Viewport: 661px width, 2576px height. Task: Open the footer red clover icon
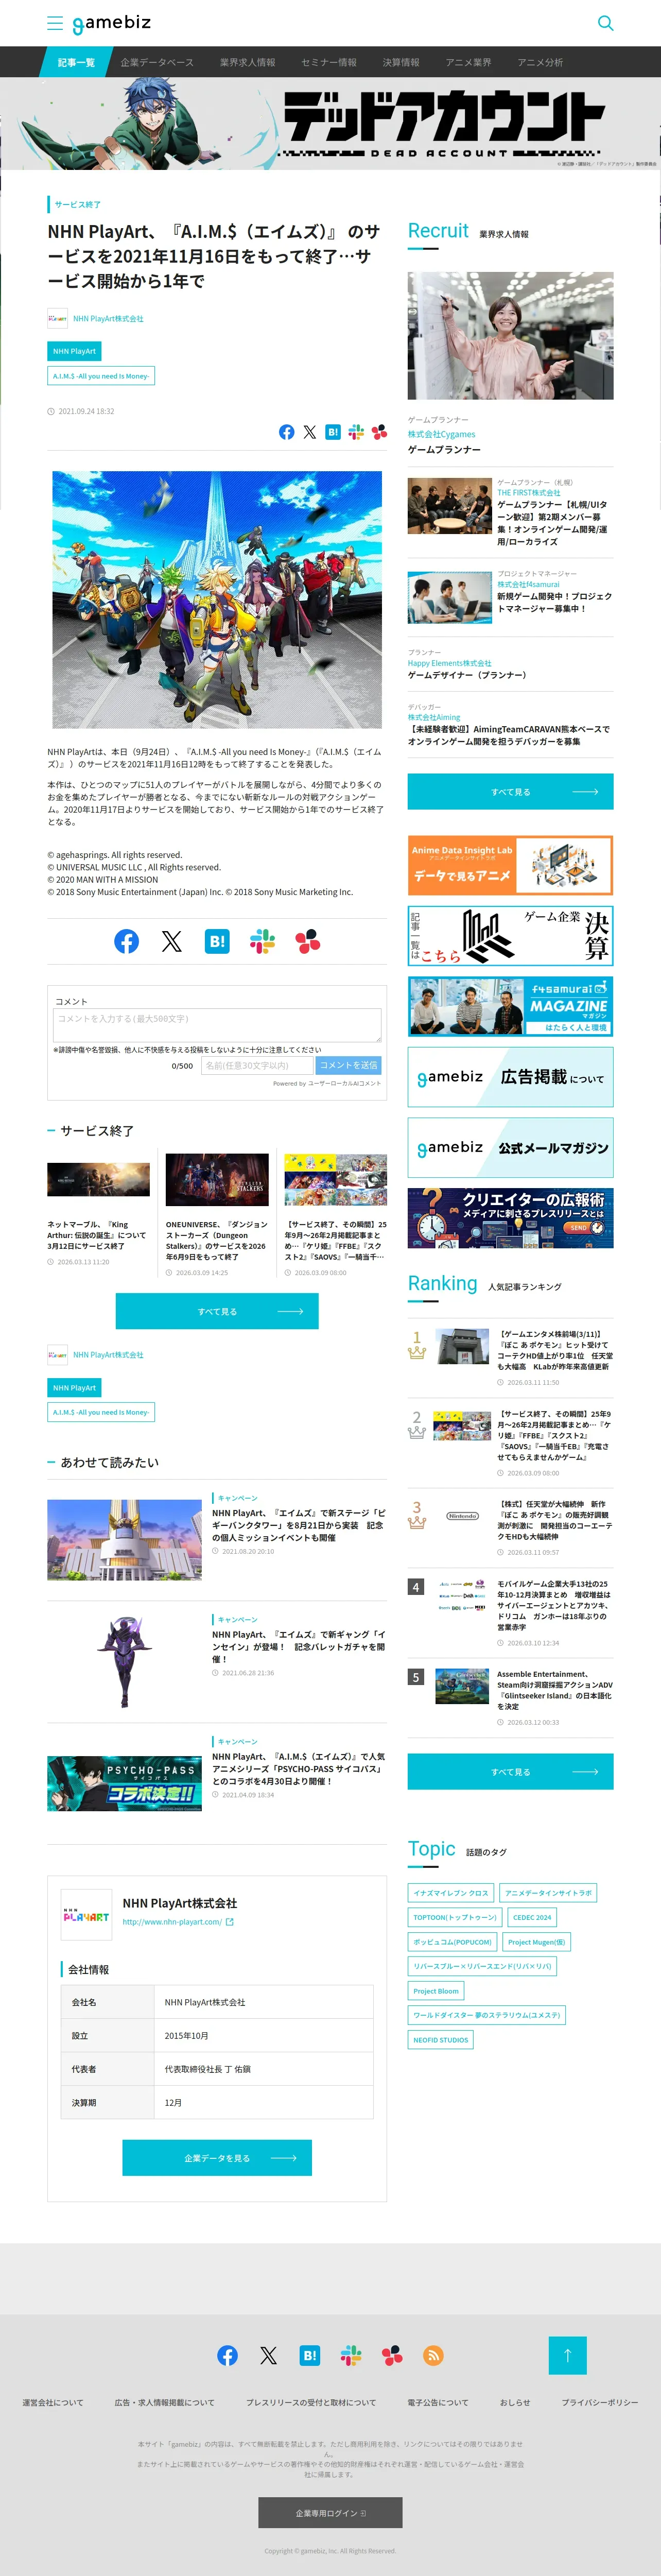[x=392, y=2355]
